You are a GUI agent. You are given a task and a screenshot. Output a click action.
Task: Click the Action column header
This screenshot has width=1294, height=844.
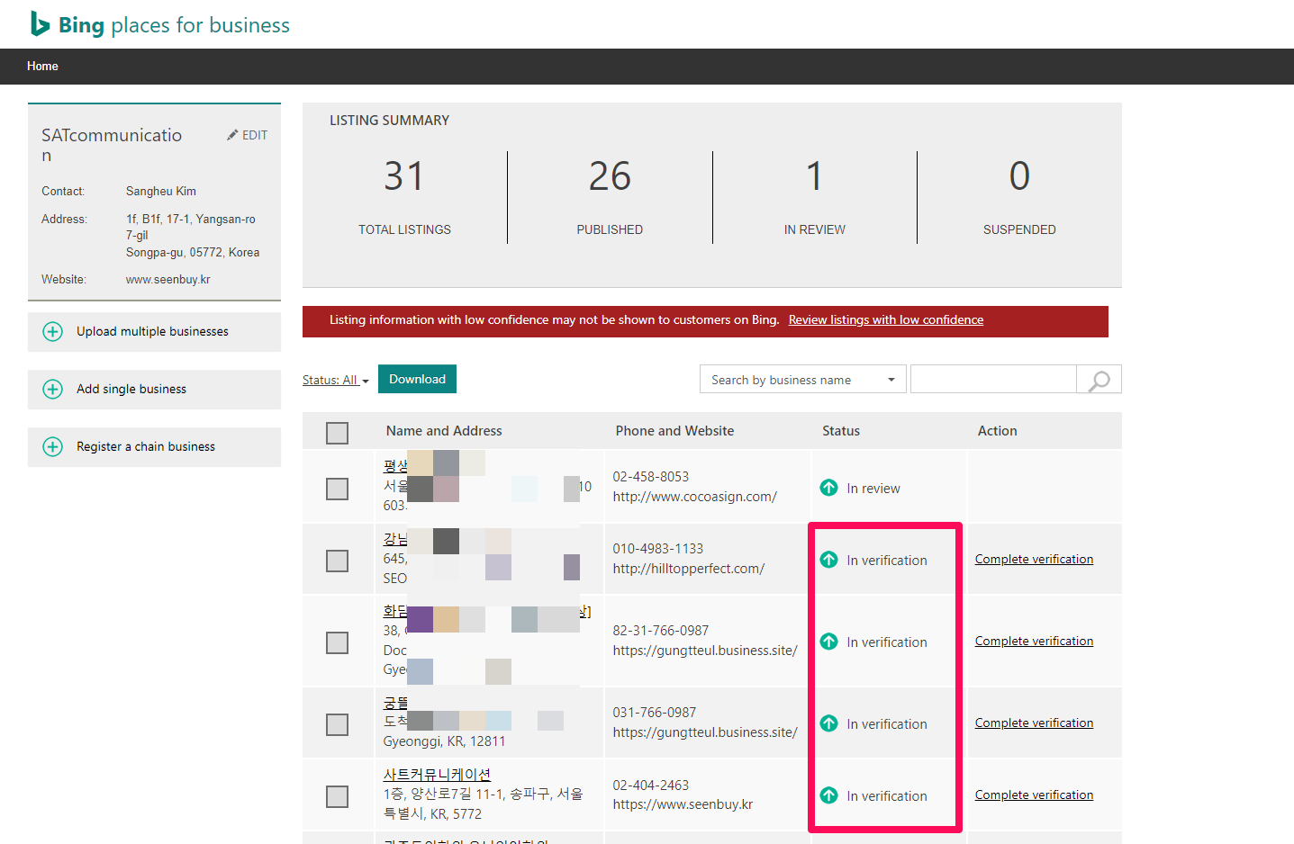click(x=998, y=431)
